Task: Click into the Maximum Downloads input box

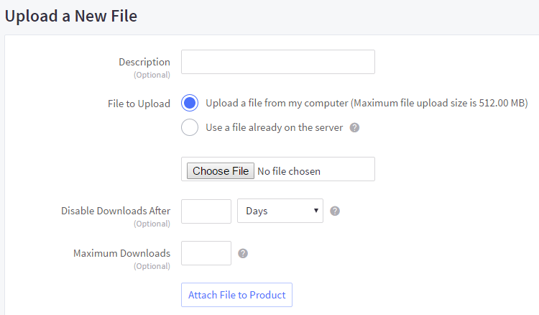Action: tap(206, 253)
